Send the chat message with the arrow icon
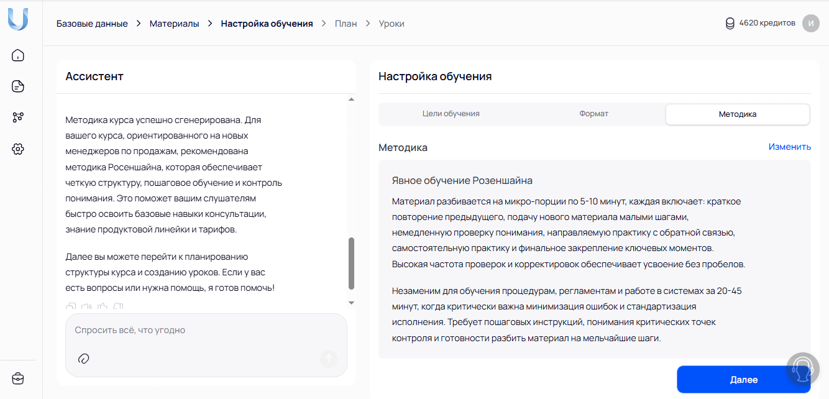Screen dimensions: 829x399 pyautogui.click(x=328, y=359)
